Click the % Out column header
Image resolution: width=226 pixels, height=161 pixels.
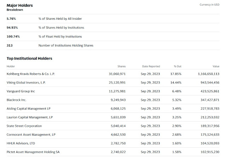click(178, 66)
